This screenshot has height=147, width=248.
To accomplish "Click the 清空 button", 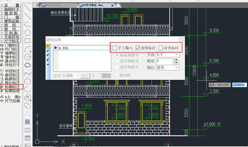I will [106, 76].
